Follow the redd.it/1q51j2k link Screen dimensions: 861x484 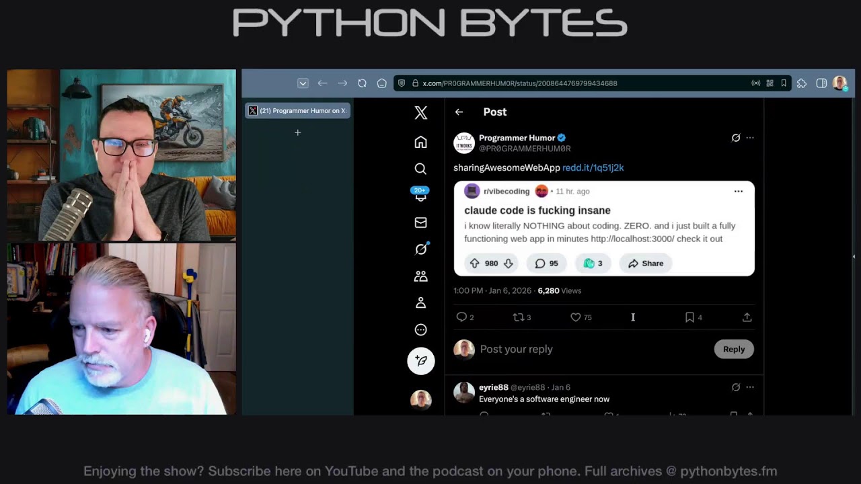[x=593, y=167]
